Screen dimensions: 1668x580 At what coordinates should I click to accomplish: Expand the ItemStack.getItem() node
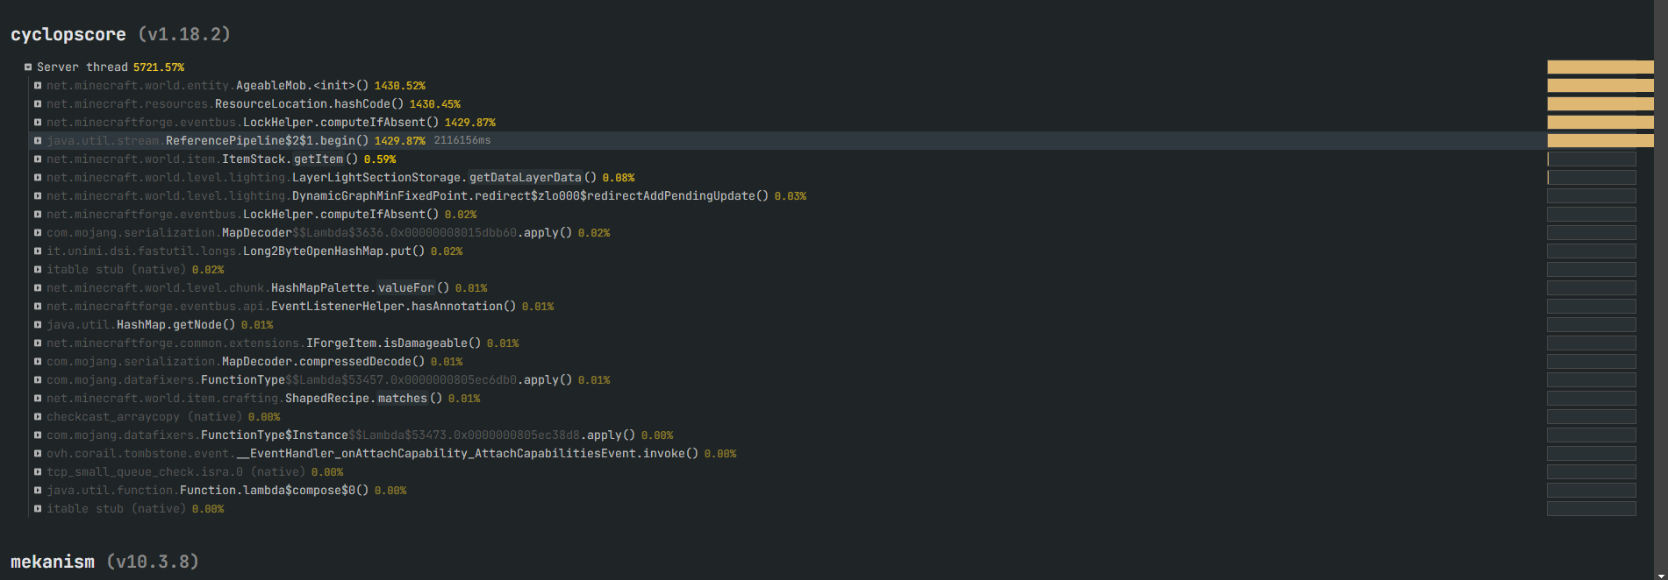click(38, 159)
